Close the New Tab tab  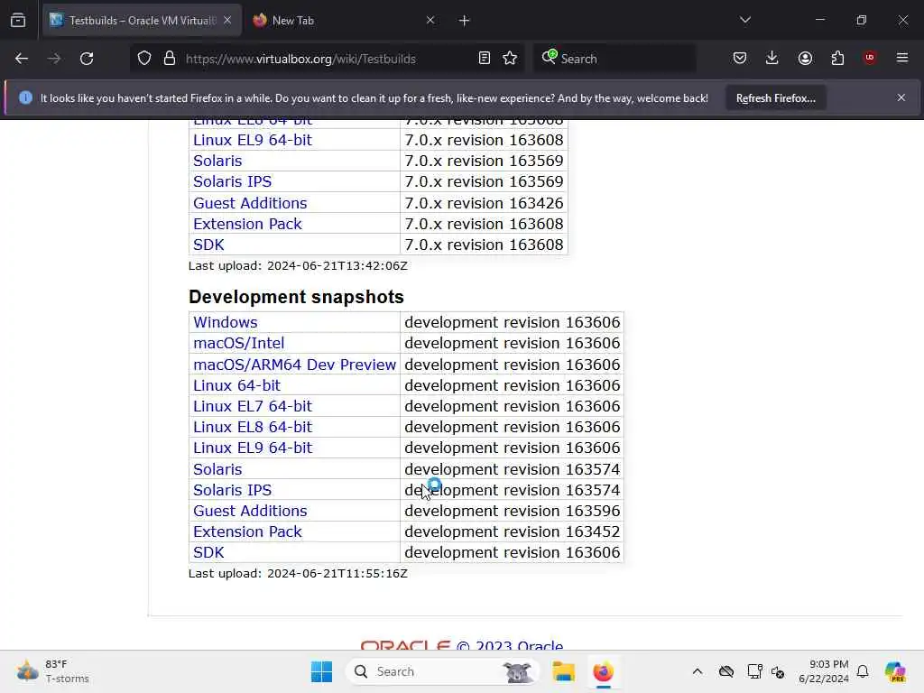[430, 20]
